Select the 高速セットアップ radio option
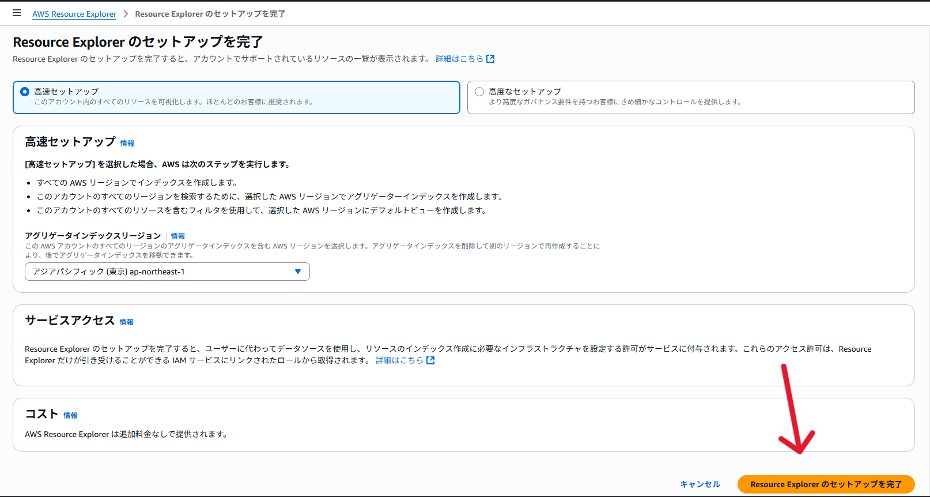Screen dimensions: 930x497 pos(25,92)
